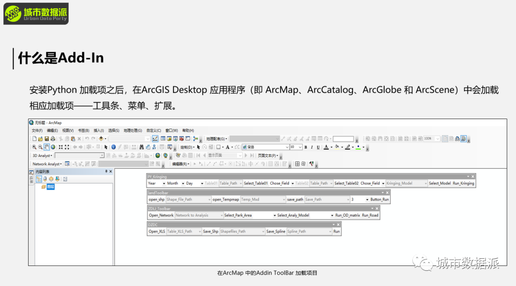This screenshot has height=286, width=516.
Task: Click List By Drawing Order icon
Action: click(x=39, y=179)
